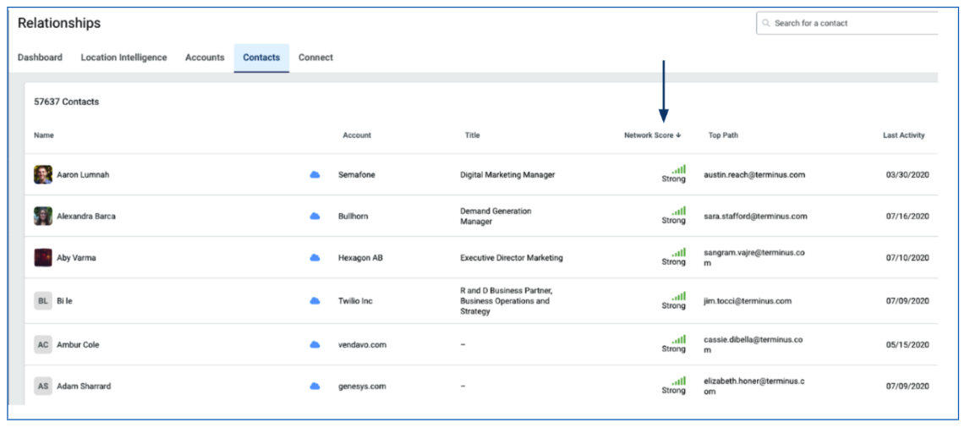Image resolution: width=970 pixels, height=428 pixels.
Task: Switch to Location Intelligence tab
Action: (123, 58)
